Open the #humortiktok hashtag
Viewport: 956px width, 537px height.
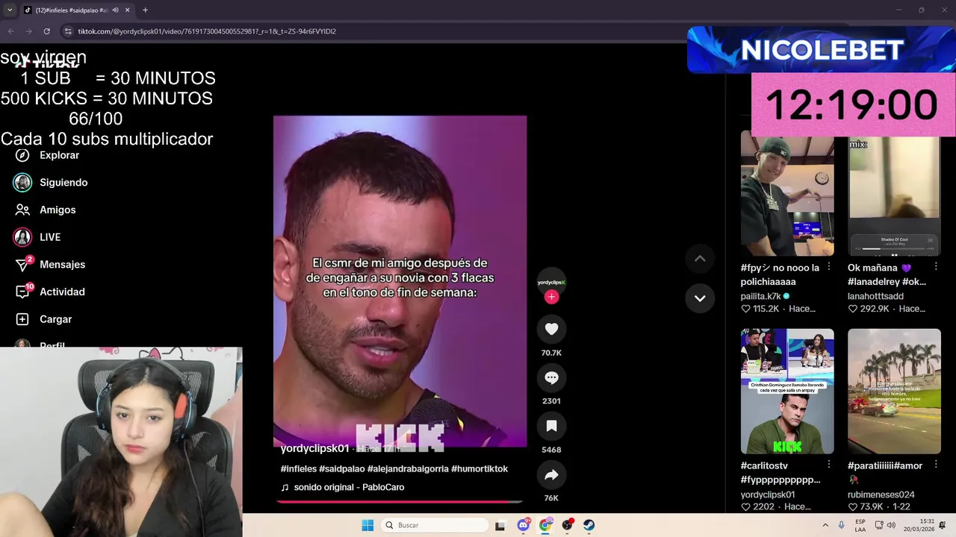479,469
